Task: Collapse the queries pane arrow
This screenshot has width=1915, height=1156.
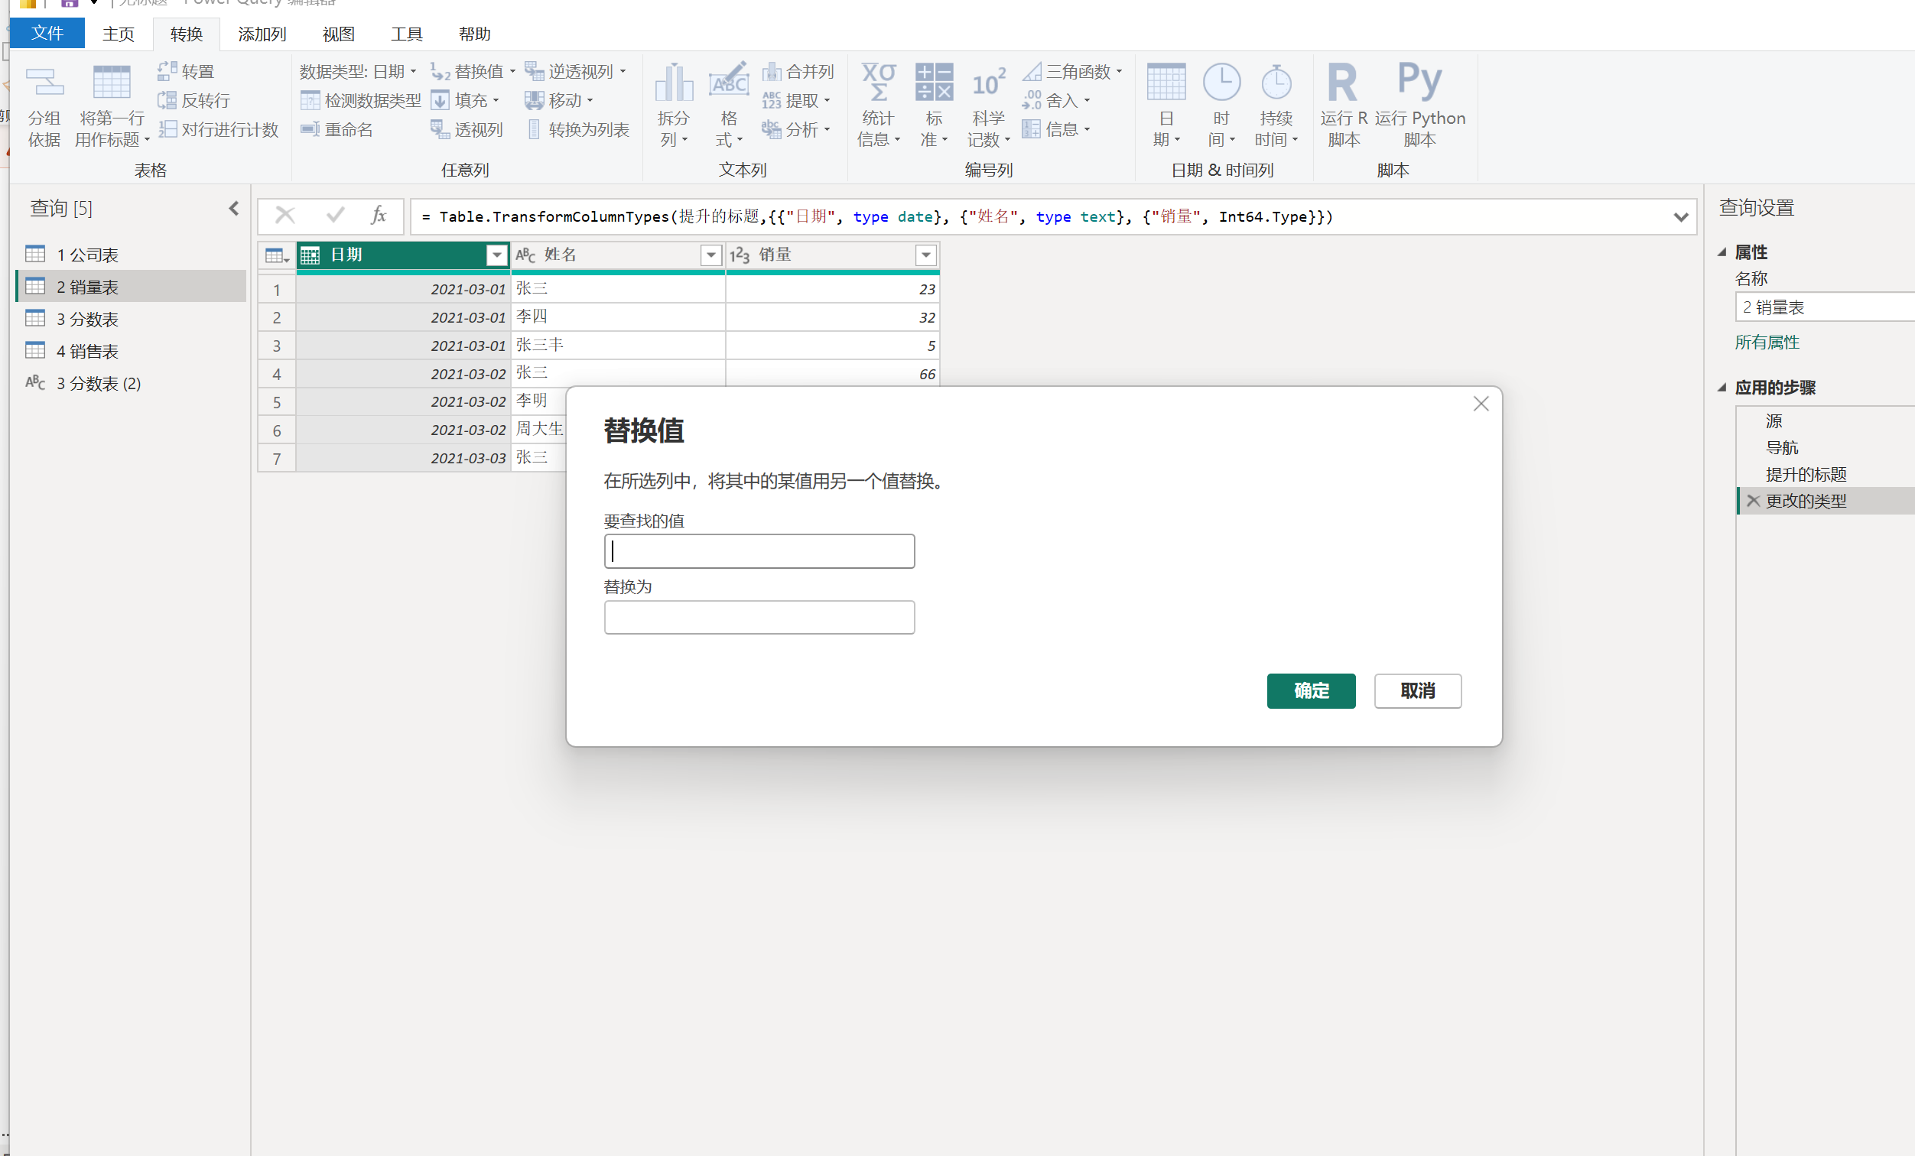Action: point(234,208)
